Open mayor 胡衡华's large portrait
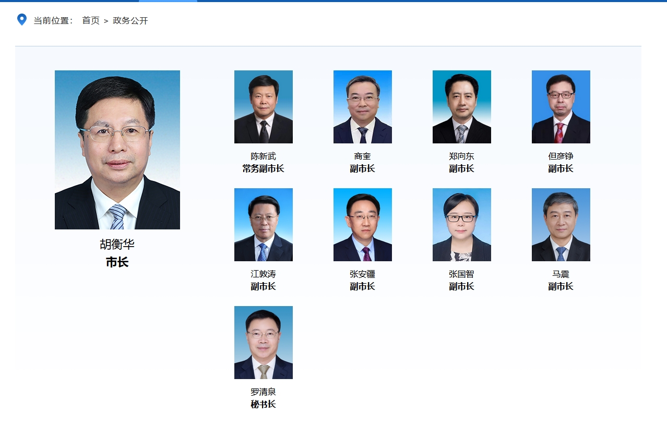Viewport: 667px width, 426px height. point(117,150)
